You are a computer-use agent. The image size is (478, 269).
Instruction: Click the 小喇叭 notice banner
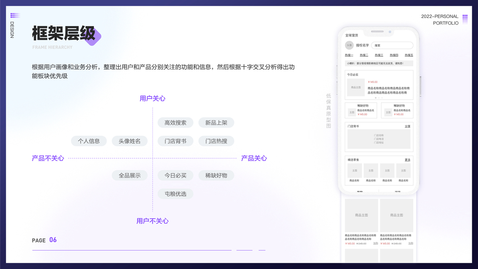coord(379,63)
